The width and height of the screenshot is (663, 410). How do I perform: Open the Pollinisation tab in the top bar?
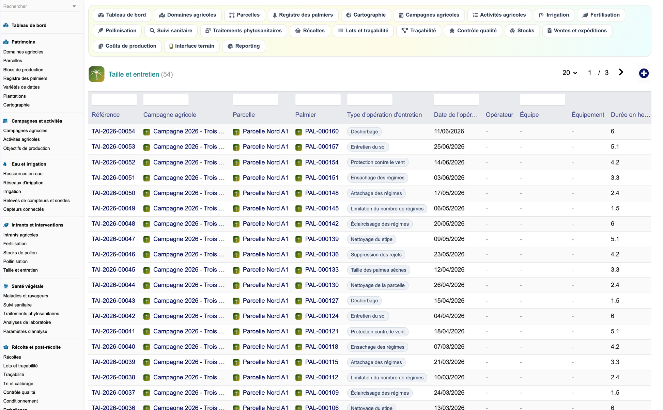pos(117,31)
